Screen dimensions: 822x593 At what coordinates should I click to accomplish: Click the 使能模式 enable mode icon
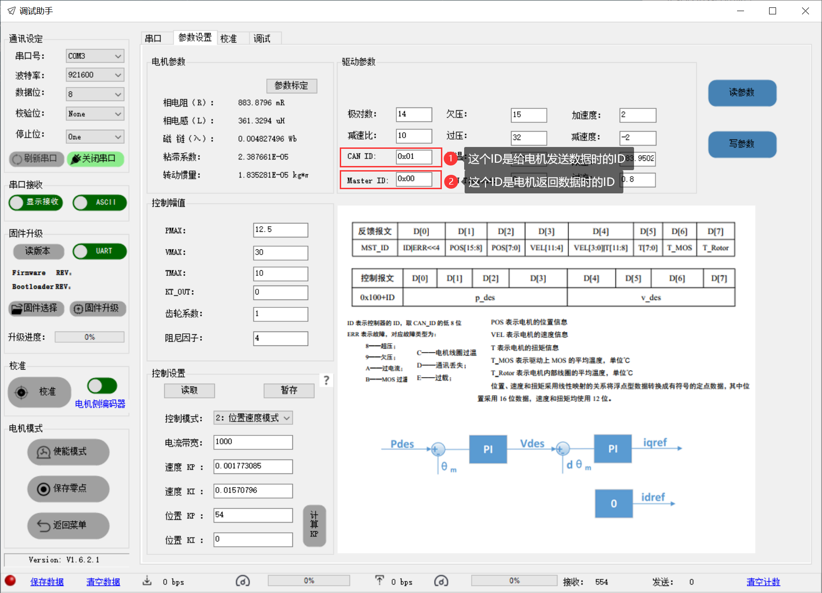(43, 452)
